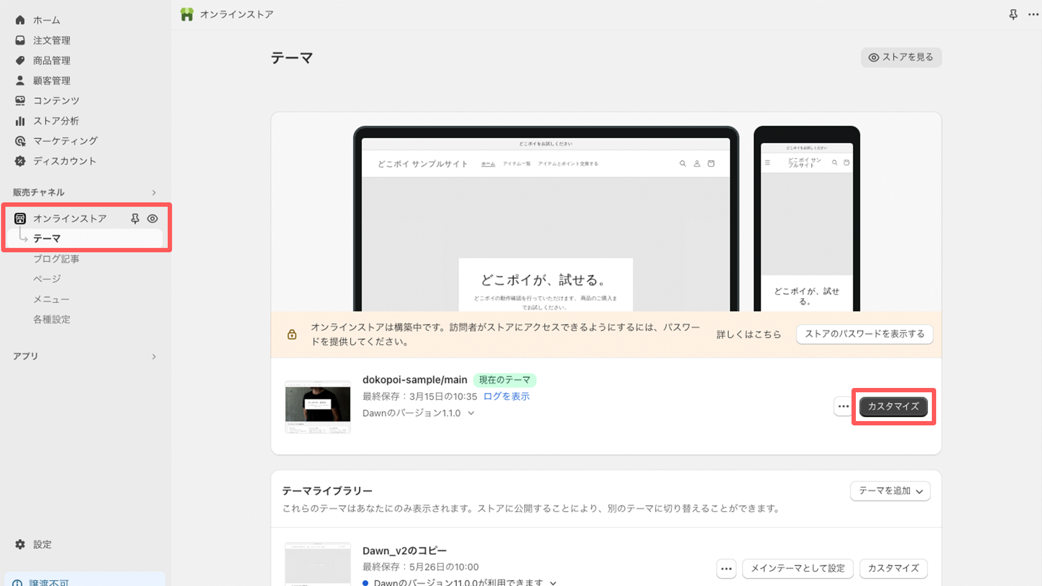The width and height of the screenshot is (1042, 586).
Task: Click the lock icon in password banner
Action: click(292, 334)
